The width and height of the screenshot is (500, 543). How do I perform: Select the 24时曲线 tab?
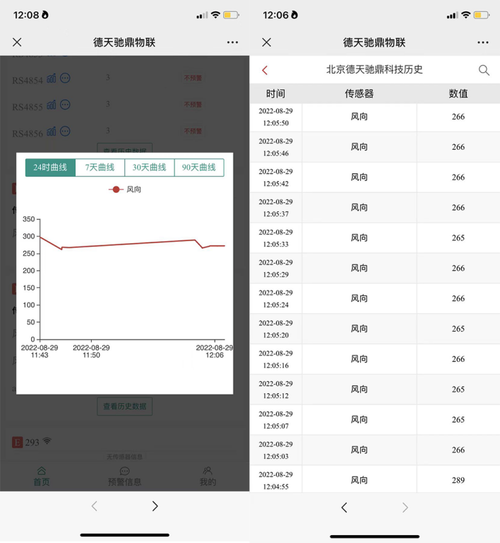50,168
